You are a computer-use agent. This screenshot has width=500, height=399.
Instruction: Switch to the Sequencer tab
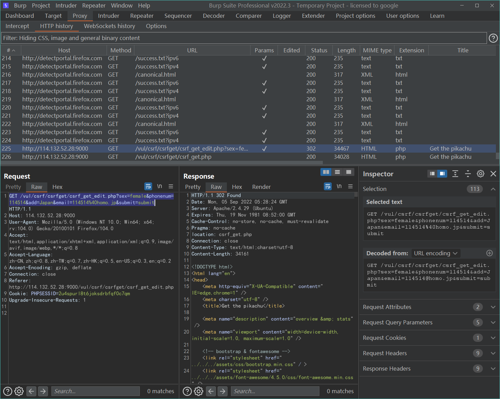[x=178, y=16]
